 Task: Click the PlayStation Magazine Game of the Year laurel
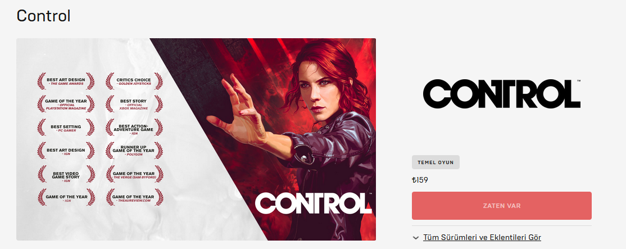(x=66, y=104)
